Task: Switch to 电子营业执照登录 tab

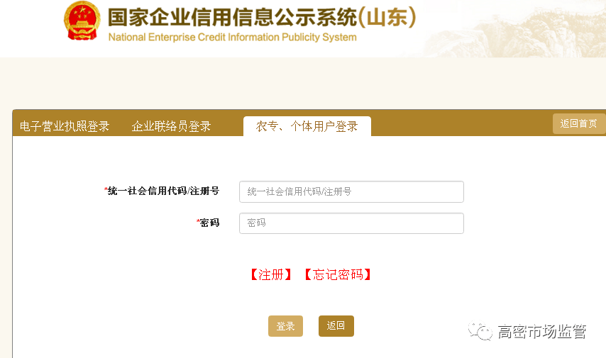Action: tap(65, 126)
